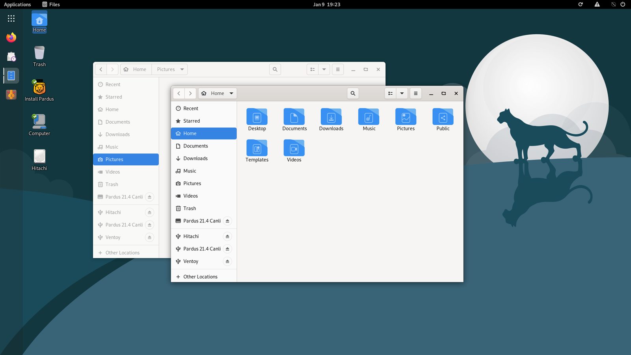Open the Hitachi drive icon on the desktop

(x=39, y=160)
